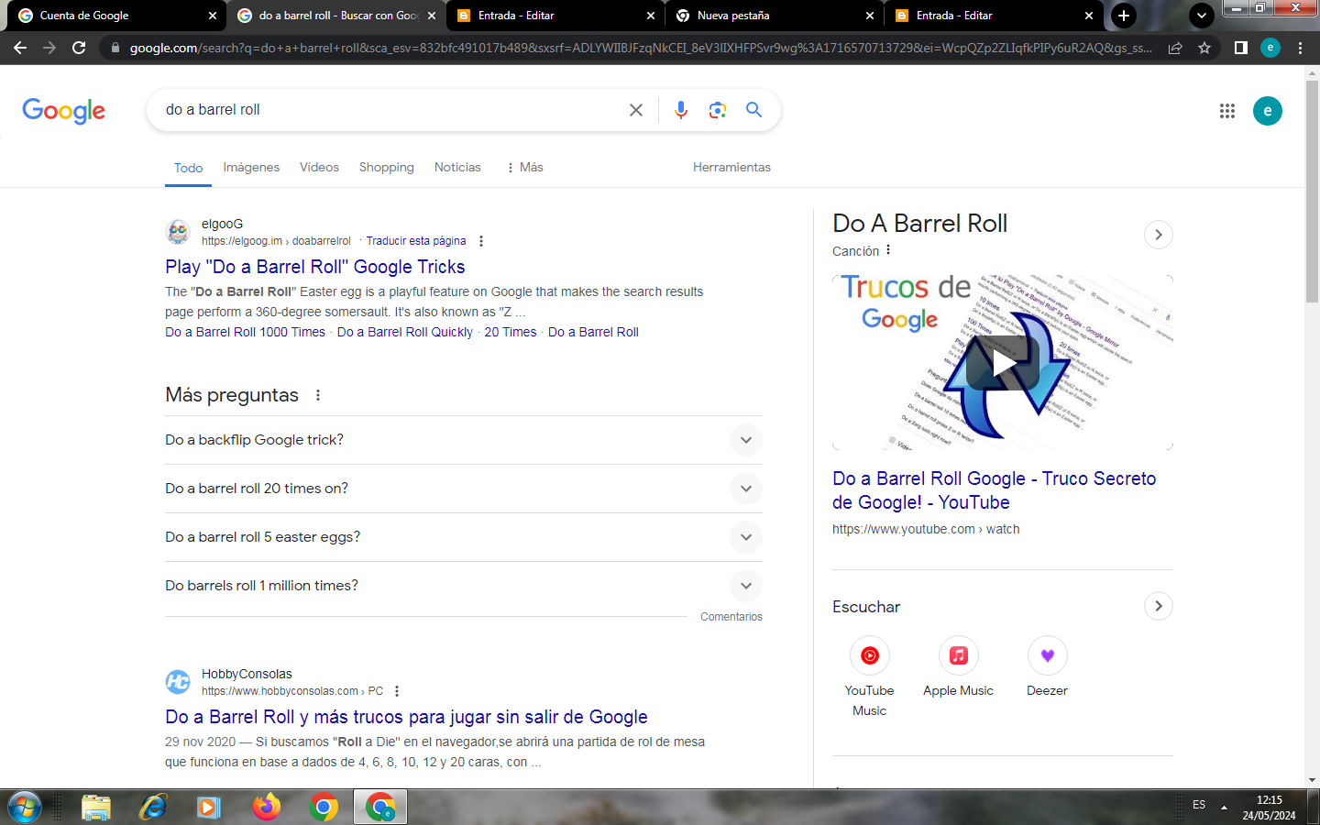Click the search box text field
The width and height of the screenshot is (1320, 825).
coord(390,110)
